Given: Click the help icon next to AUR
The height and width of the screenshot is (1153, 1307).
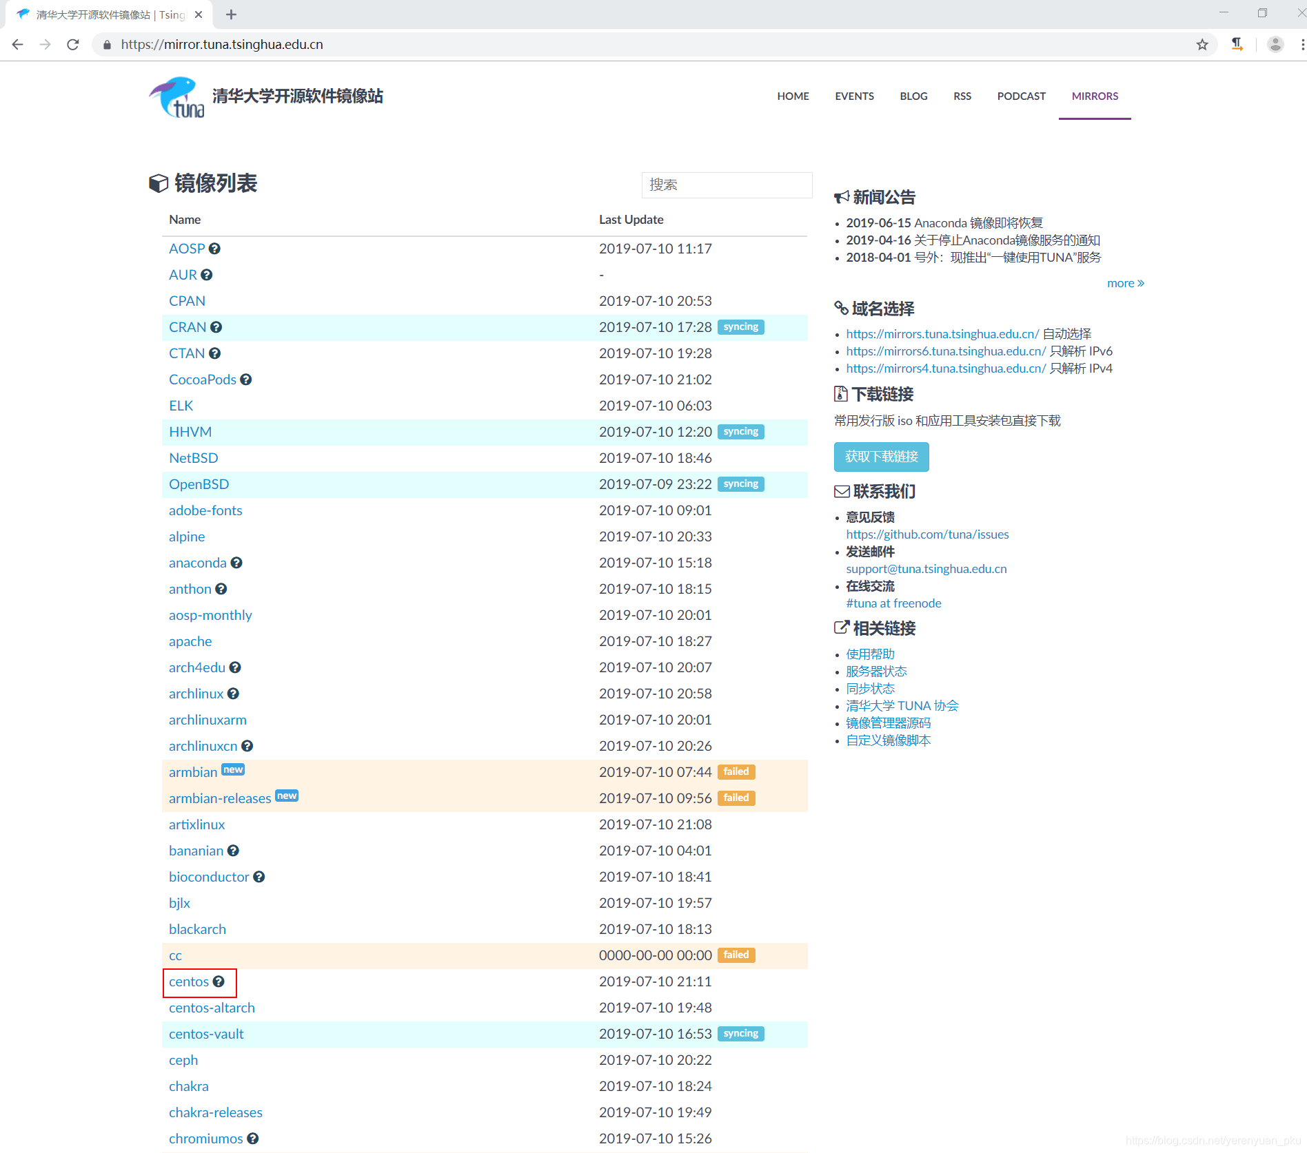Looking at the screenshot, I should pos(207,275).
